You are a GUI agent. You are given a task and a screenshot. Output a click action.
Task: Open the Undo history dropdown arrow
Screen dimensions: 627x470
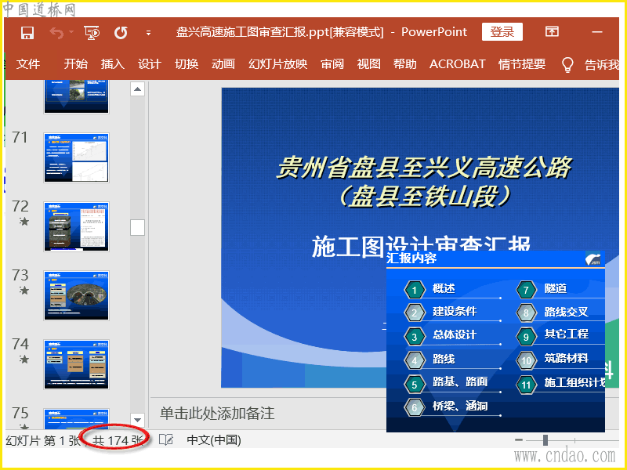click(x=71, y=32)
